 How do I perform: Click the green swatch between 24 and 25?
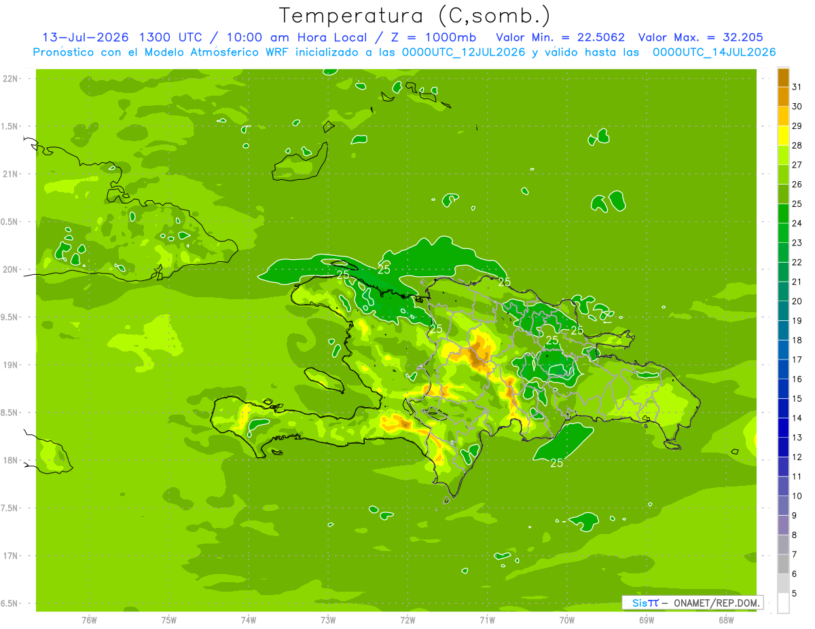[783, 213]
